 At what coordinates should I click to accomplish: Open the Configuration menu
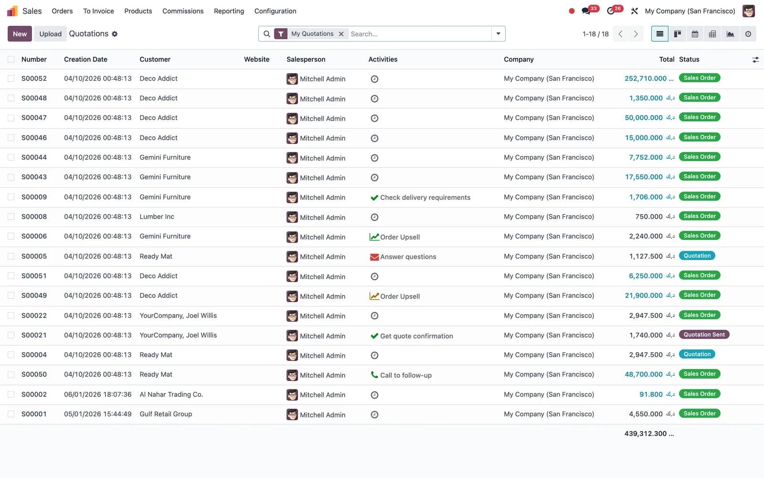275,11
